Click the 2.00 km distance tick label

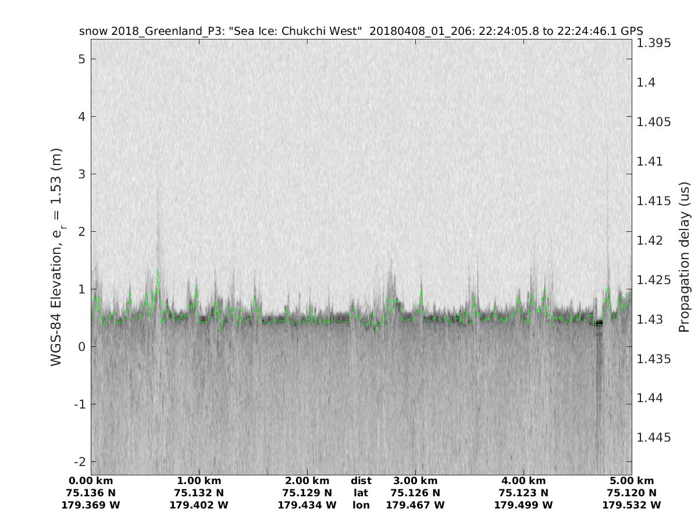point(307,481)
